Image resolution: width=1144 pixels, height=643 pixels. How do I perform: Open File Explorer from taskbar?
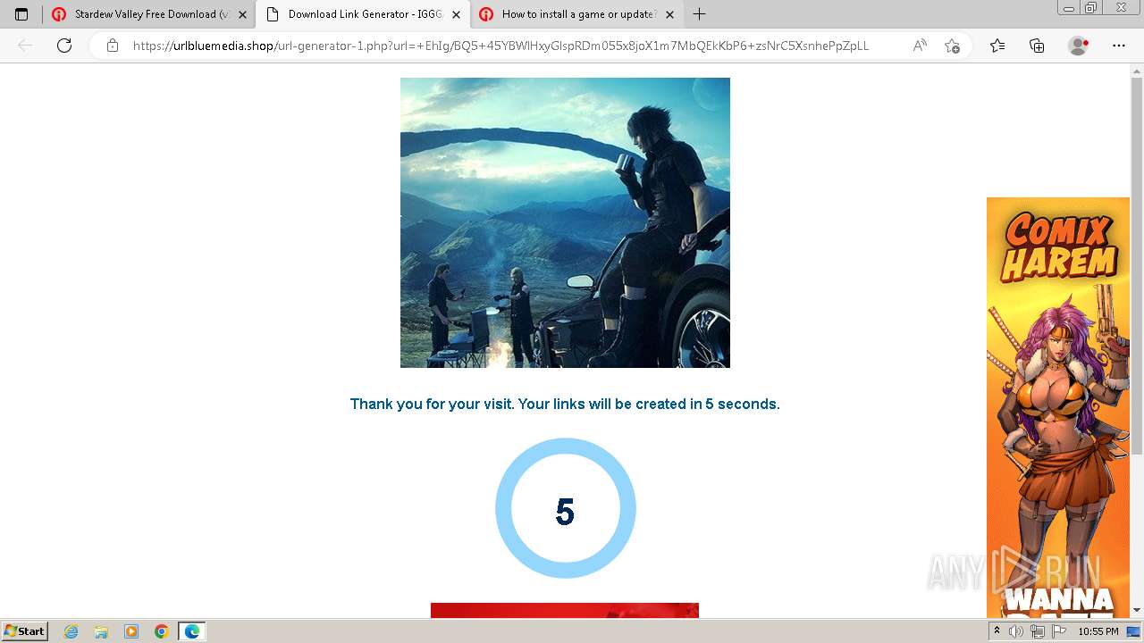point(101,631)
